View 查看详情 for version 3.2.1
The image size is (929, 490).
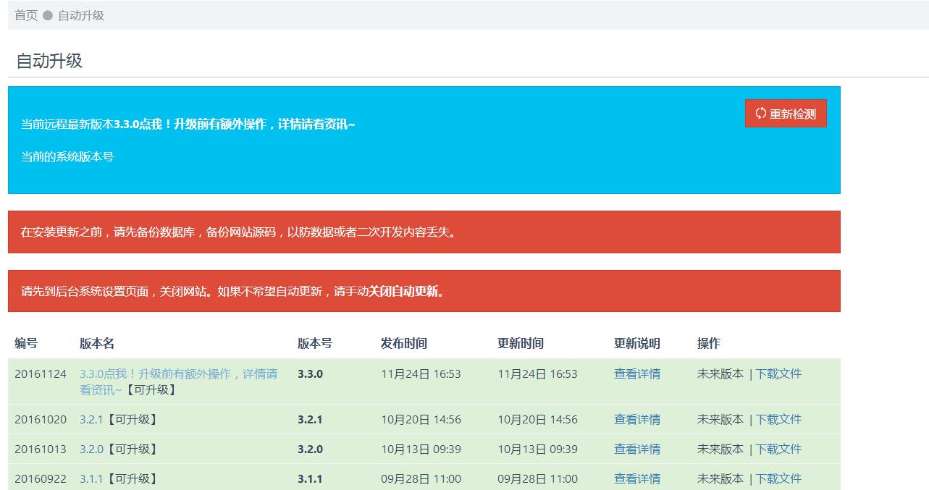point(637,419)
